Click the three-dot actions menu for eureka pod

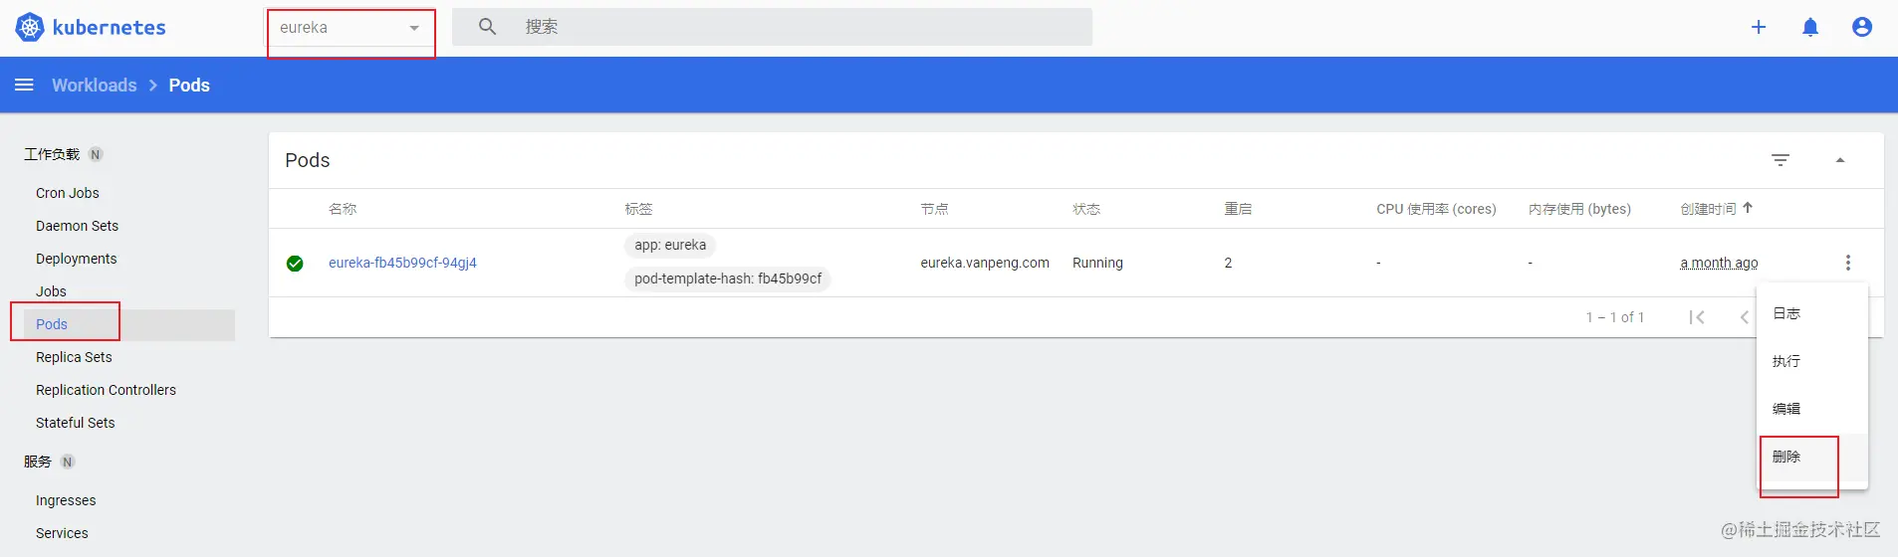(x=1848, y=263)
